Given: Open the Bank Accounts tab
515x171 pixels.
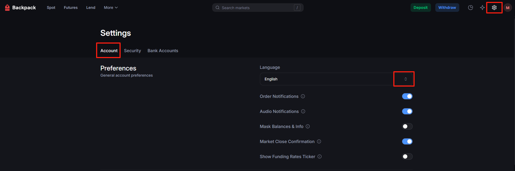Looking at the screenshot, I should 163,51.
